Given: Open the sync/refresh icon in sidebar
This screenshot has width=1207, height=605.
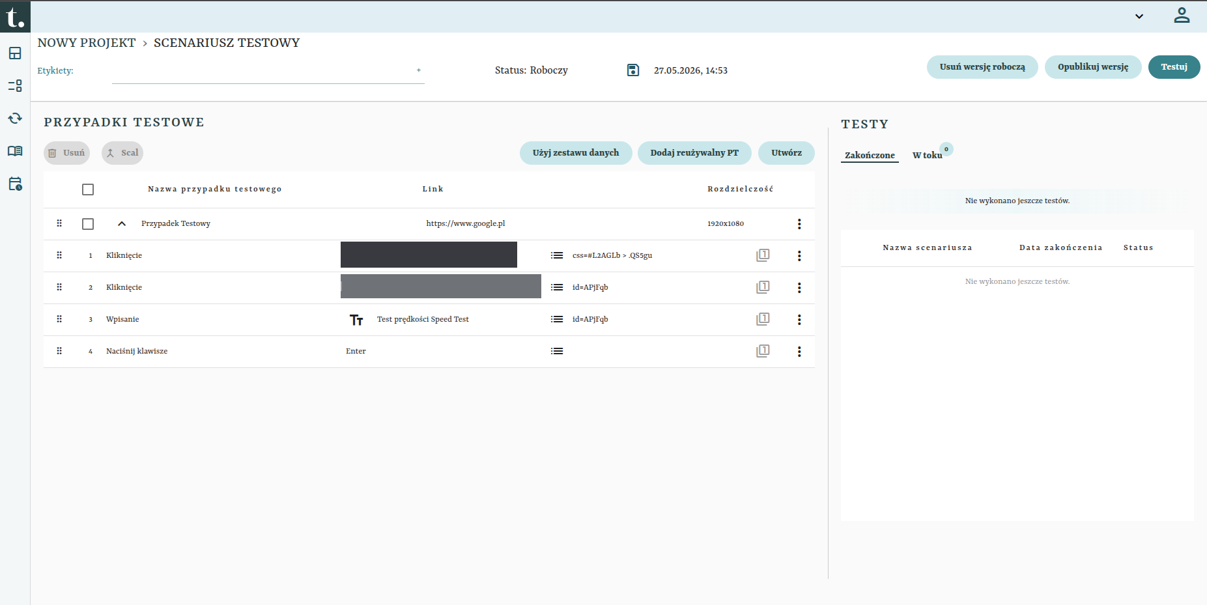Looking at the screenshot, I should point(15,119).
